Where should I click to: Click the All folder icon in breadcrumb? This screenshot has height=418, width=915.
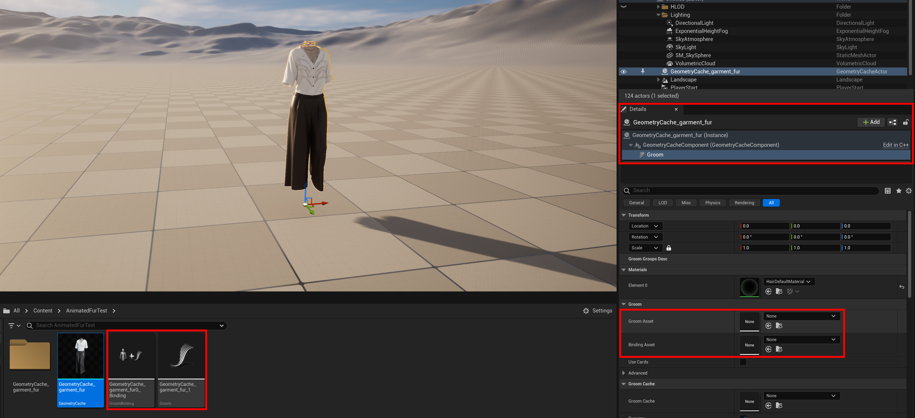(6, 311)
